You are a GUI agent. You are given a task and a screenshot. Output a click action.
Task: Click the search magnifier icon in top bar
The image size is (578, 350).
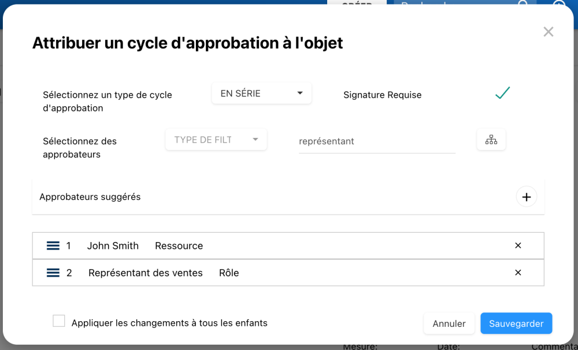[523, 3]
